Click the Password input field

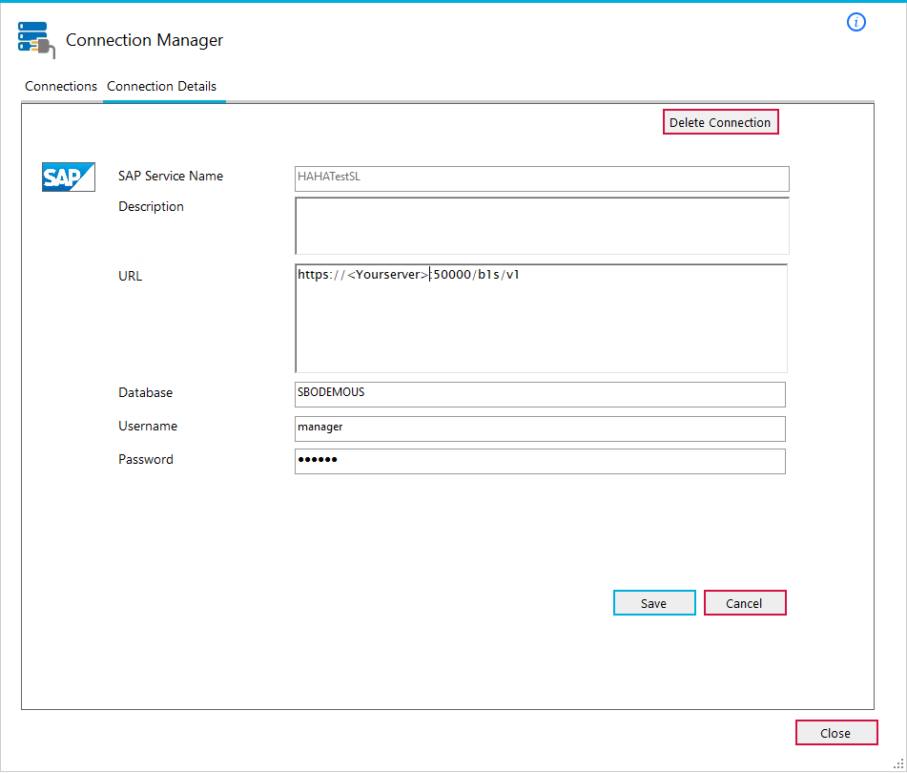tap(540, 461)
